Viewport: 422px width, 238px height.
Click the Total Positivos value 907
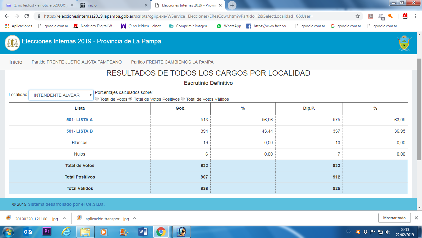point(204,177)
